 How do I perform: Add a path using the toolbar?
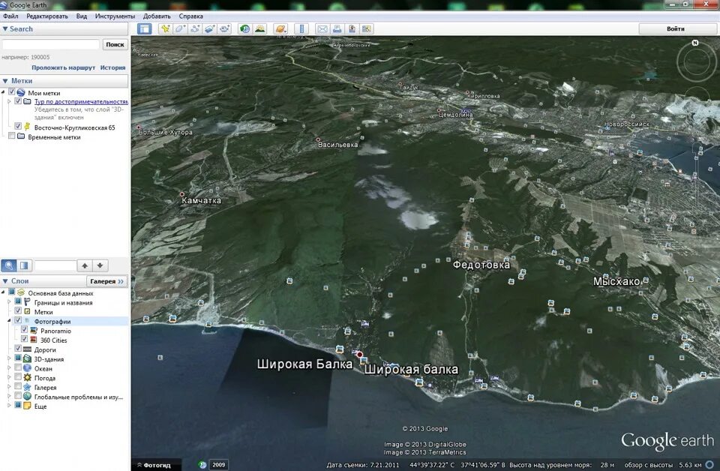195,29
